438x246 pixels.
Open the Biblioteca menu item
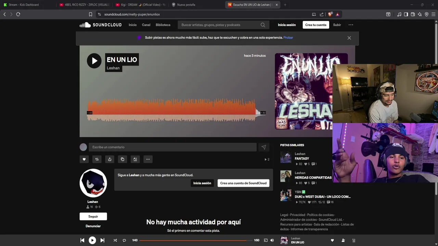[163, 25]
